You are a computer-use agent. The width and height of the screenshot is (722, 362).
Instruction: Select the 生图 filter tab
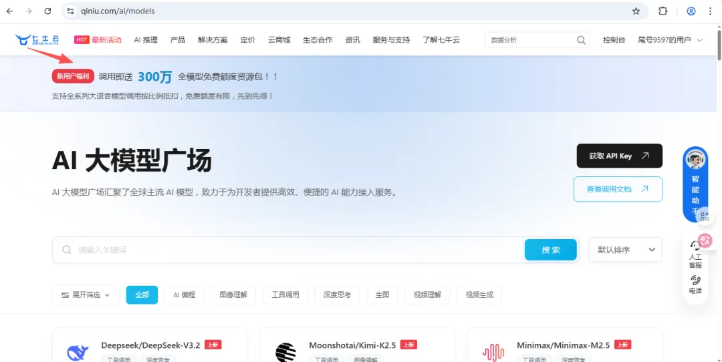382,295
